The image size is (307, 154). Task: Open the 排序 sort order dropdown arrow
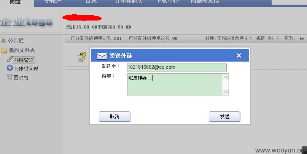pyautogui.click(x=250, y=38)
